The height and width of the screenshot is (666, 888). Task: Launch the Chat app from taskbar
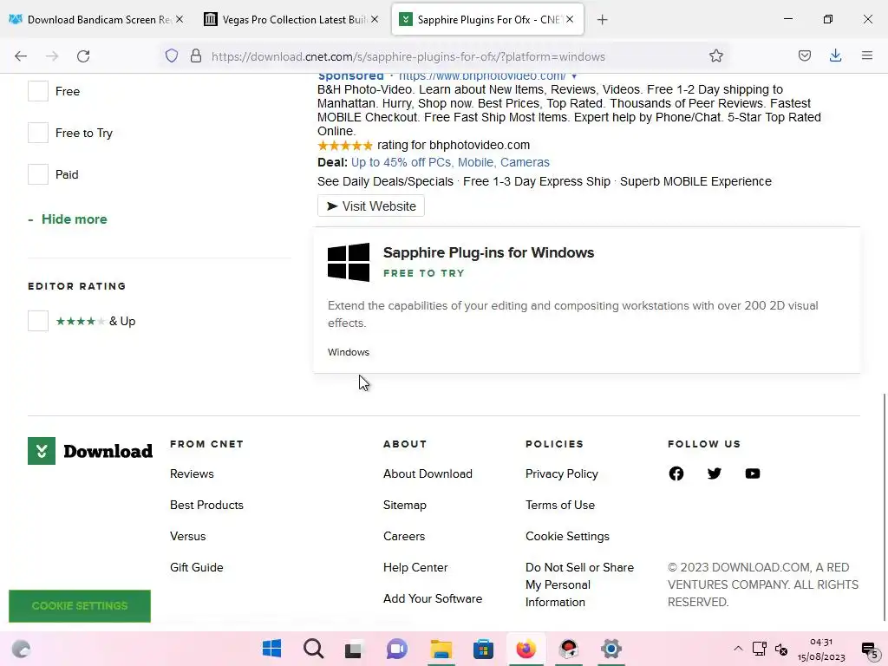tap(397, 649)
